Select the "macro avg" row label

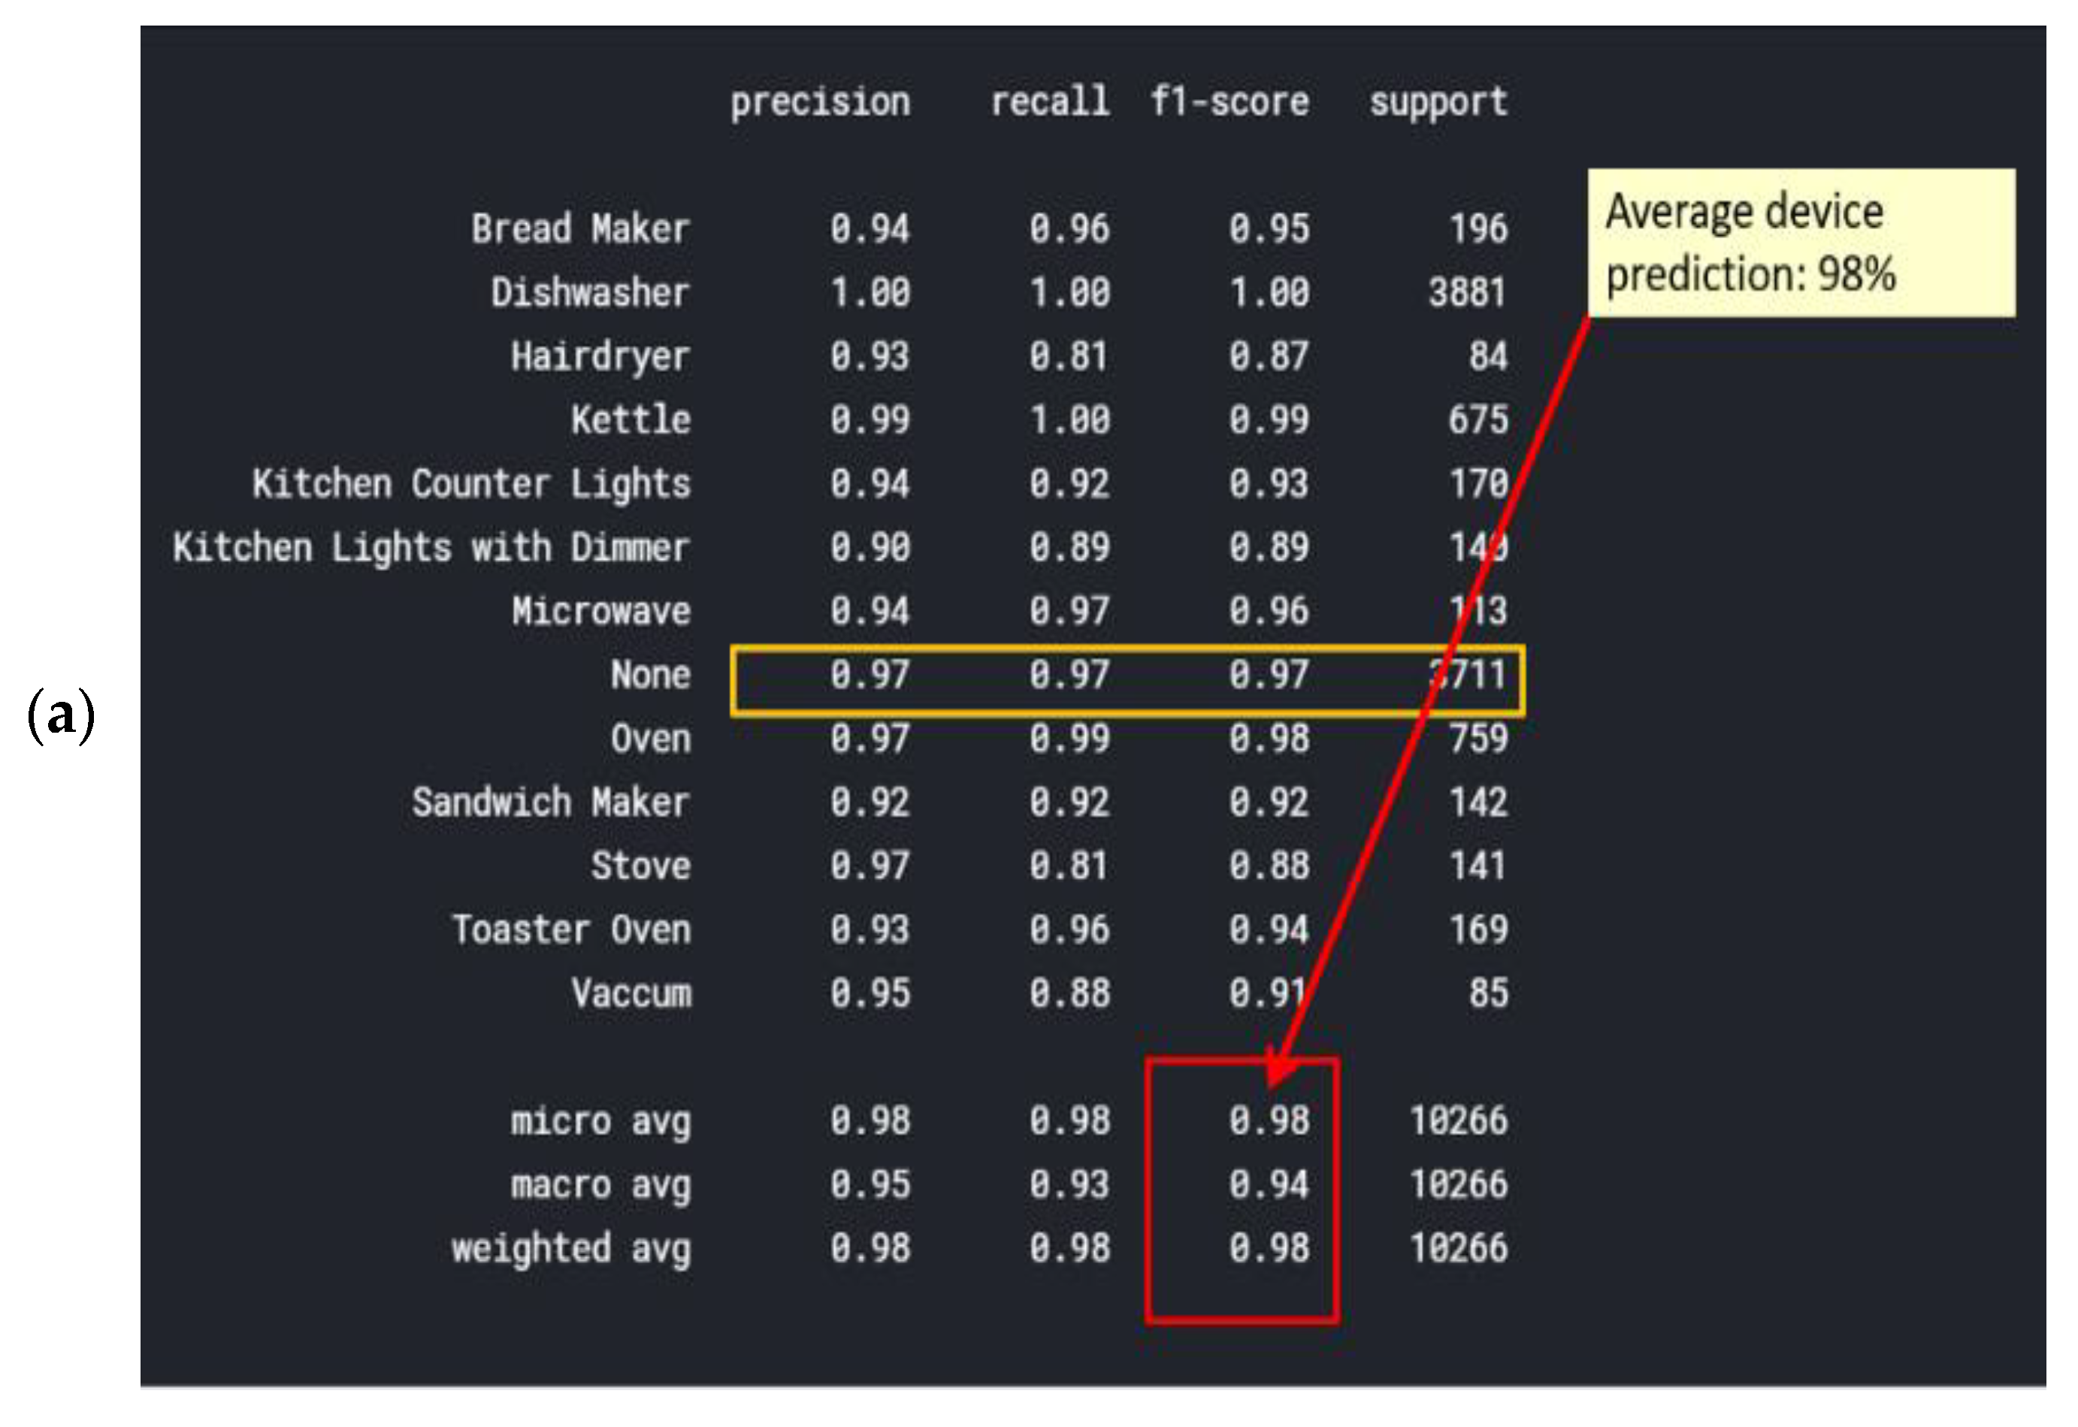pyautogui.click(x=601, y=1186)
